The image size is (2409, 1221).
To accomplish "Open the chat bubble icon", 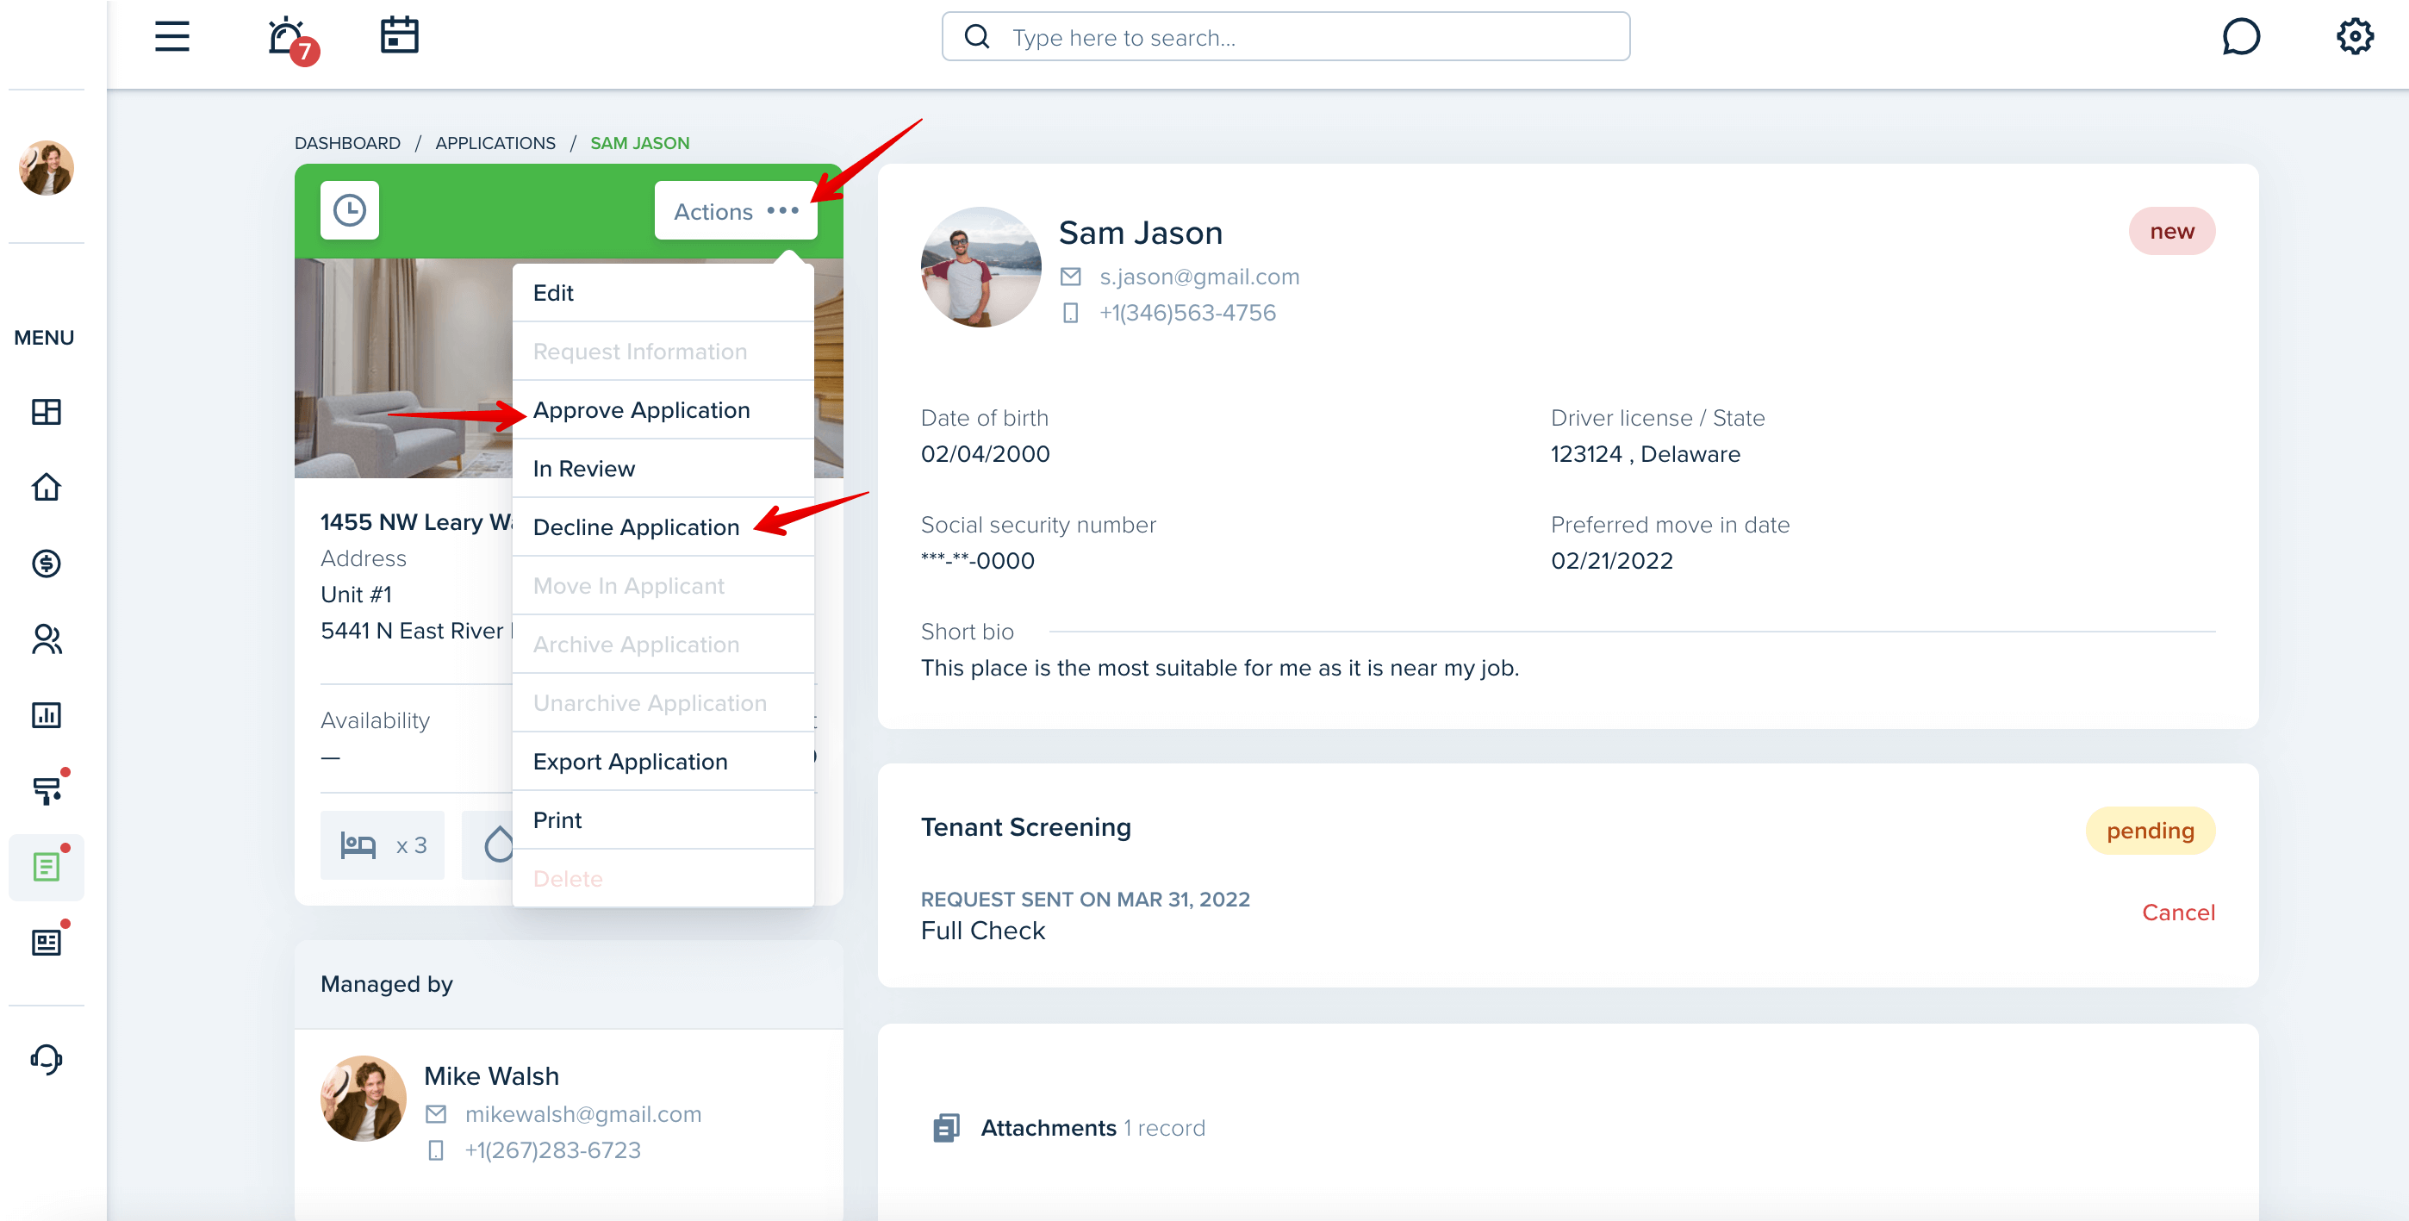I will (x=2241, y=36).
